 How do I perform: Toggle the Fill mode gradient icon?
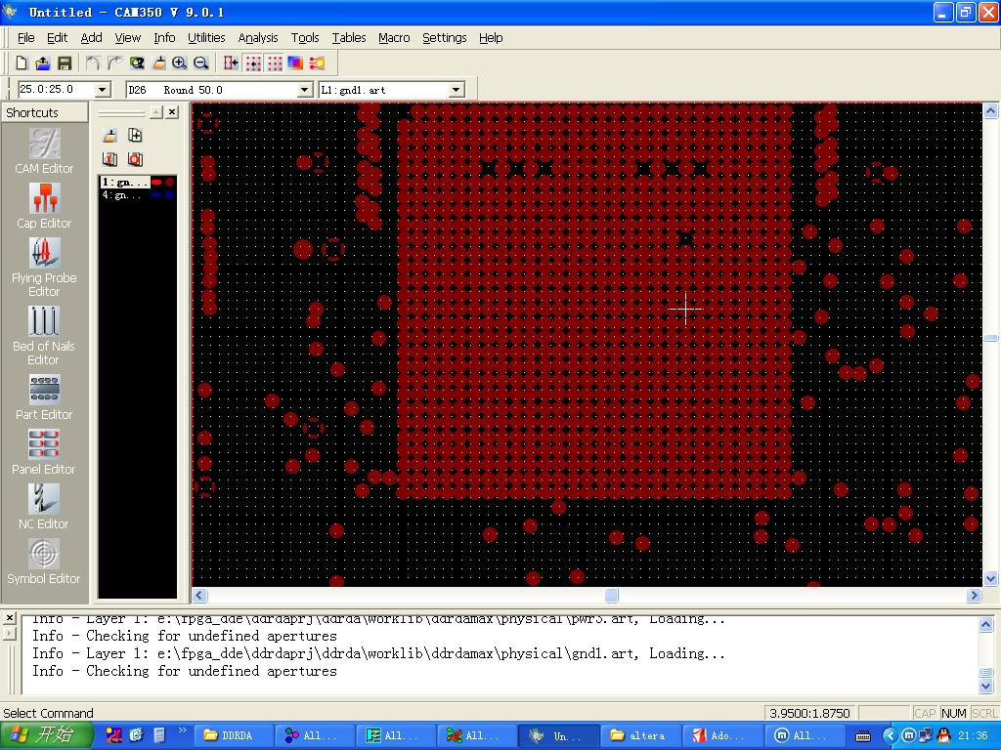(295, 62)
